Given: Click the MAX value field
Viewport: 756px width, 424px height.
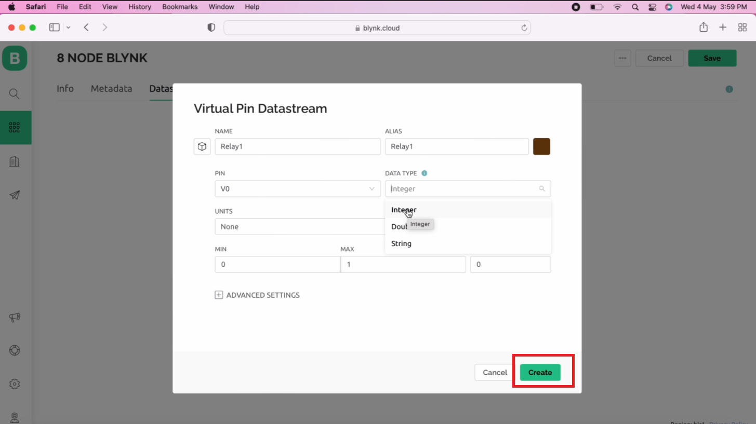Looking at the screenshot, I should (403, 265).
